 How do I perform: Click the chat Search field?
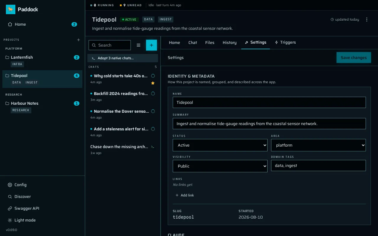click(x=110, y=45)
